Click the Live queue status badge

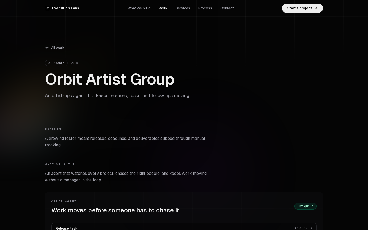[305, 206]
